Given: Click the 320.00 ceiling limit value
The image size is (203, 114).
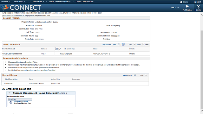Looking at the screenshot, I should point(114,32).
